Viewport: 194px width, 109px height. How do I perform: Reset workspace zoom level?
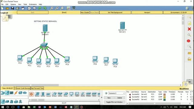57,8
